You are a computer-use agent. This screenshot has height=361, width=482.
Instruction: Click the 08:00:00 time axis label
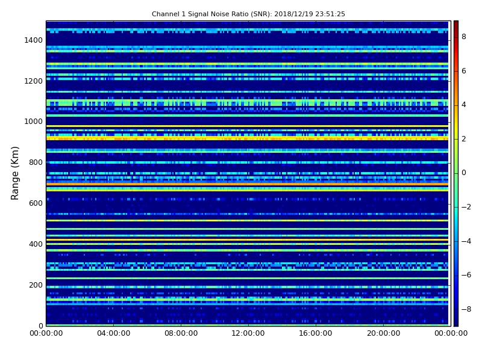tap(181, 333)
